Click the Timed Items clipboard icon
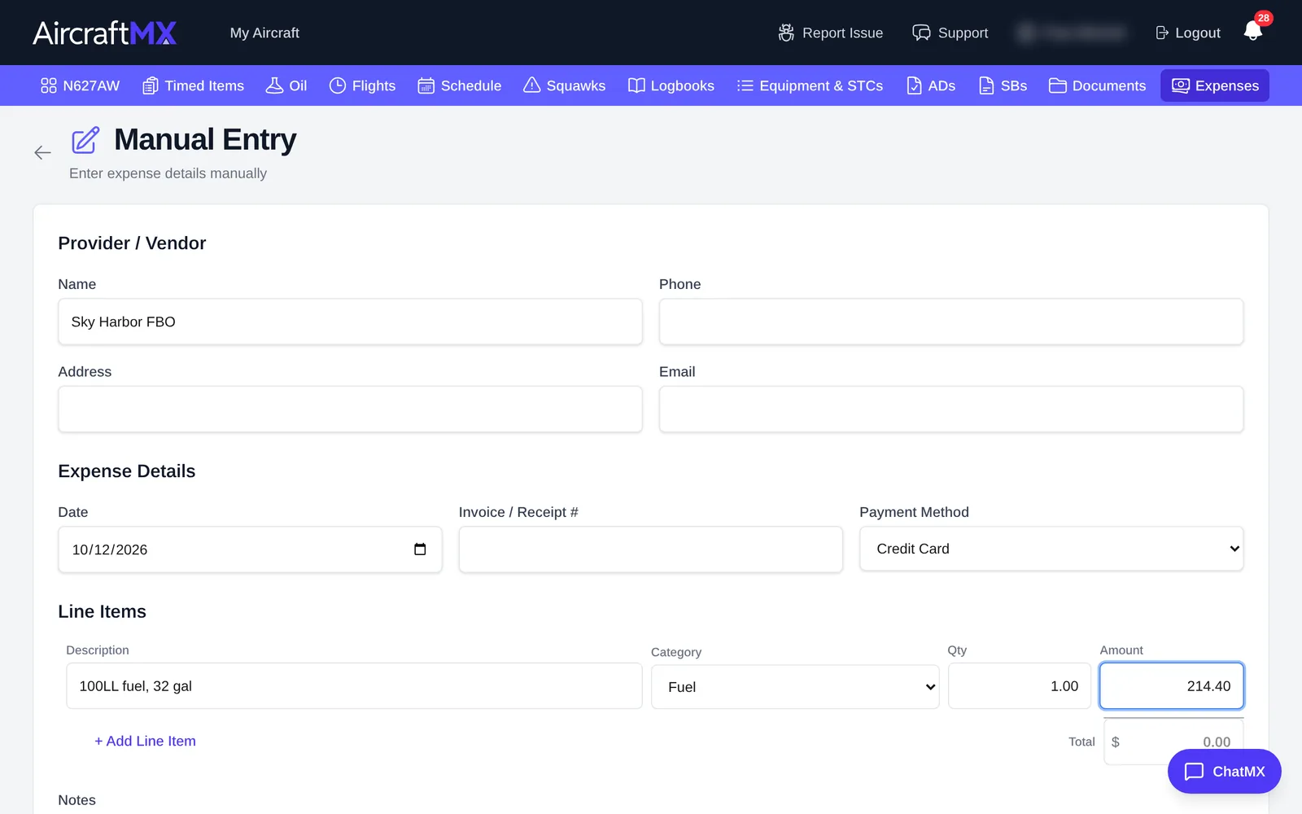Image resolution: width=1302 pixels, height=814 pixels. [x=151, y=85]
